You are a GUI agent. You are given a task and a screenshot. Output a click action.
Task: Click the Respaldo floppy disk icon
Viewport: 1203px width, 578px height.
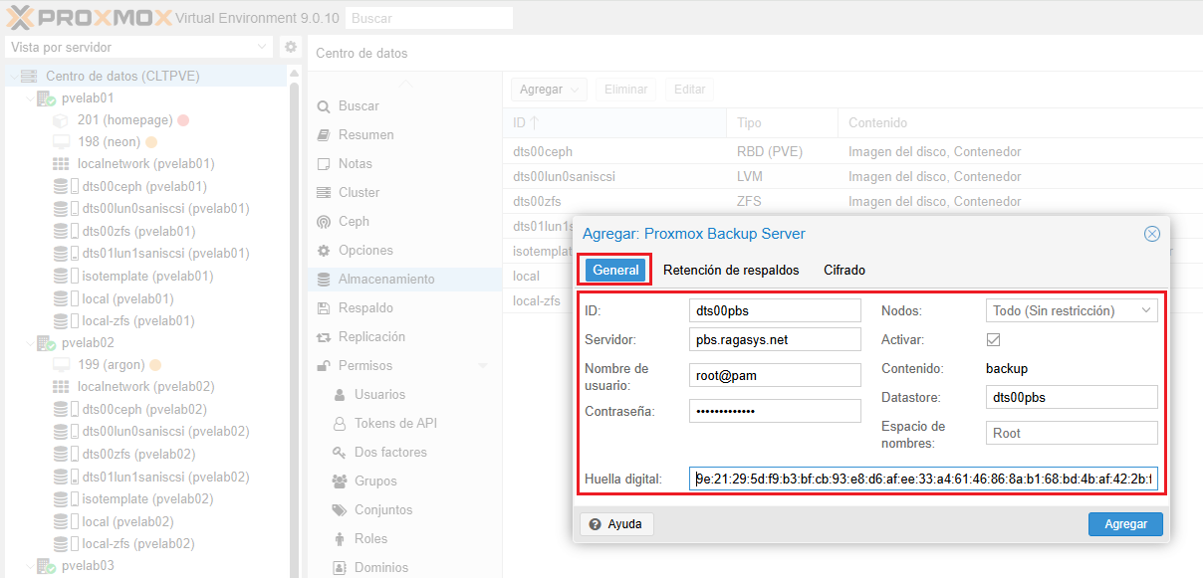[323, 308]
